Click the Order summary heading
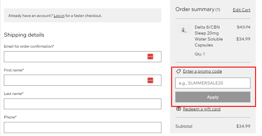The image size is (262, 136). [195, 9]
